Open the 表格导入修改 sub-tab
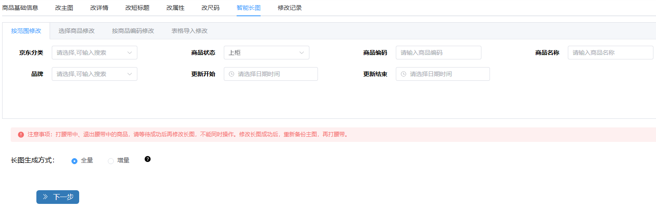This screenshot has width=656, height=215. tap(190, 31)
